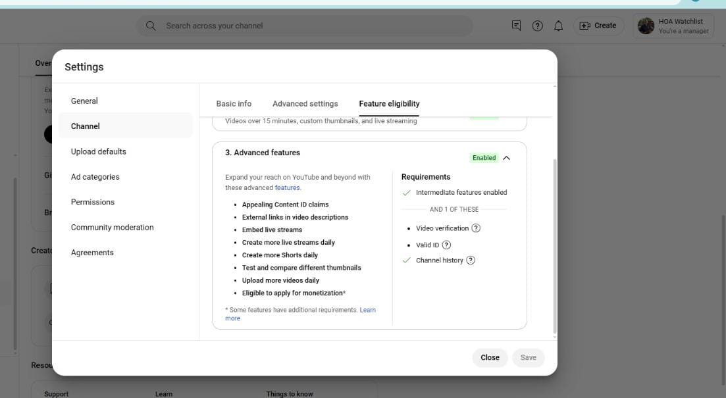The width and height of the screenshot is (726, 398).
Task: Open the advanced features link
Action: 287,188
